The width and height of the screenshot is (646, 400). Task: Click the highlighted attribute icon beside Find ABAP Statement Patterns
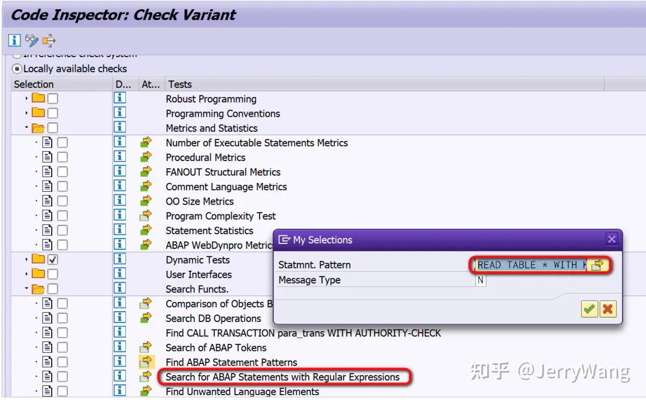145,362
